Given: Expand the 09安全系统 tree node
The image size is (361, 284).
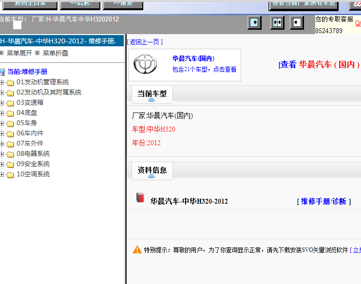Looking at the screenshot, I should (2, 164).
